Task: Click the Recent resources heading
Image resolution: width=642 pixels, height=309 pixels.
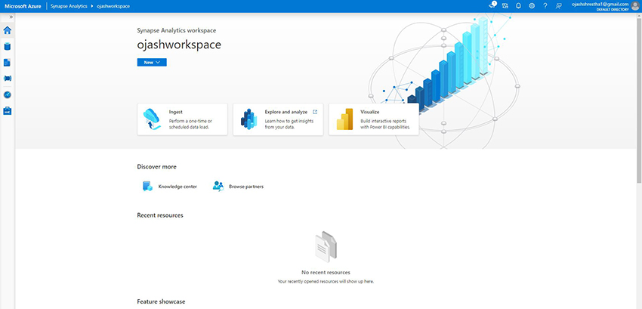Action: pyautogui.click(x=160, y=215)
